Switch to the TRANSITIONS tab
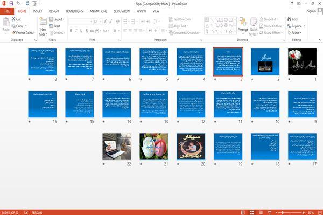Screen dimensions: 323x215 pyautogui.click(x=74, y=11)
